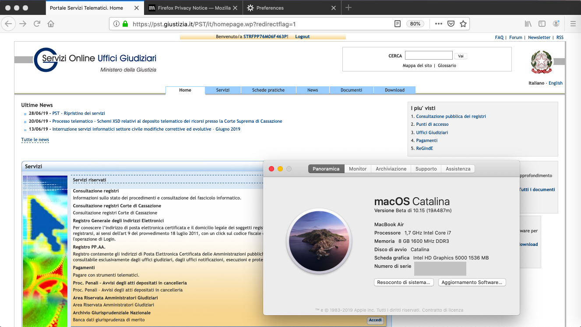Open the RSS link
581x327 pixels.
pos(560,38)
